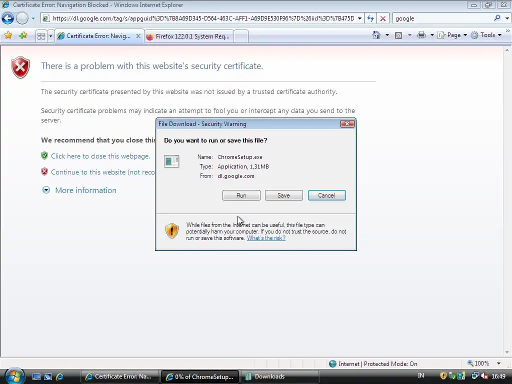This screenshot has height=384, width=512.
Task: Click 'Click here to close this webpage' link
Action: click(x=100, y=156)
